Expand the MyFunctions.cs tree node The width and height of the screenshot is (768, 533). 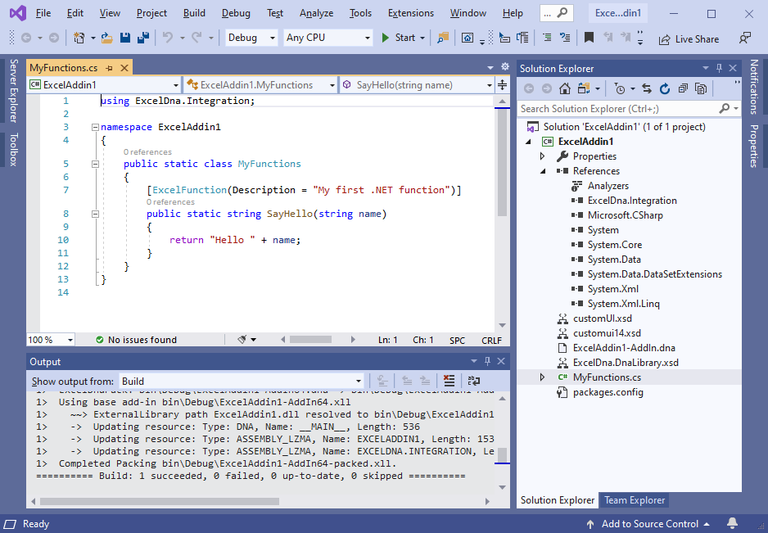point(542,377)
